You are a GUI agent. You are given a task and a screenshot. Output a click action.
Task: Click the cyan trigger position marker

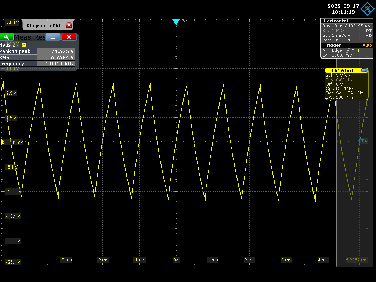(176, 22)
